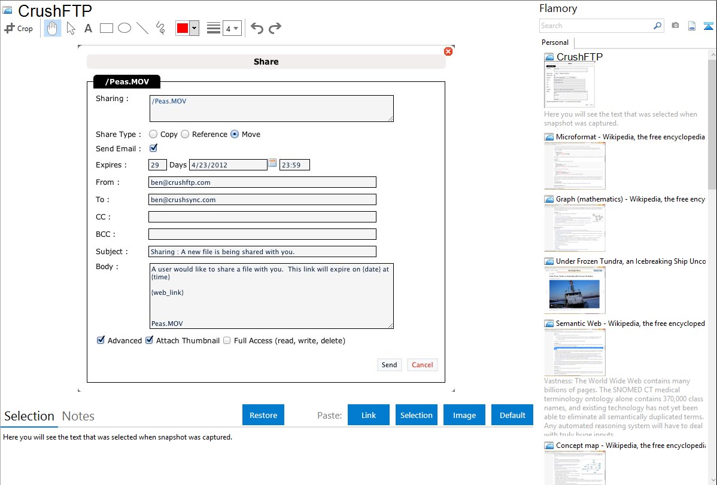Select the freehand scribble tool
Image resolution: width=717 pixels, height=485 pixels.
tap(160, 28)
